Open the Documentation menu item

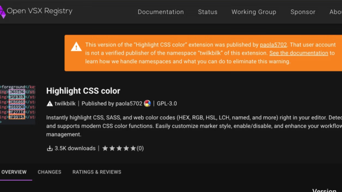tap(161, 12)
